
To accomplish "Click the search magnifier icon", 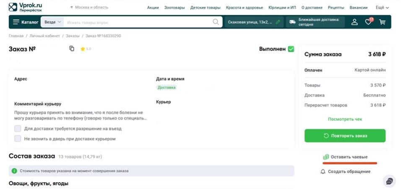I will [x=216, y=22].
